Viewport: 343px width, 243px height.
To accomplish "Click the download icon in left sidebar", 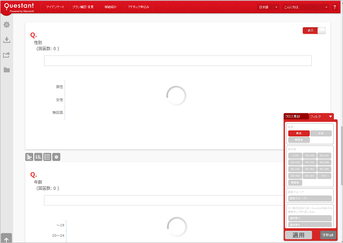I will (x=6, y=40).
